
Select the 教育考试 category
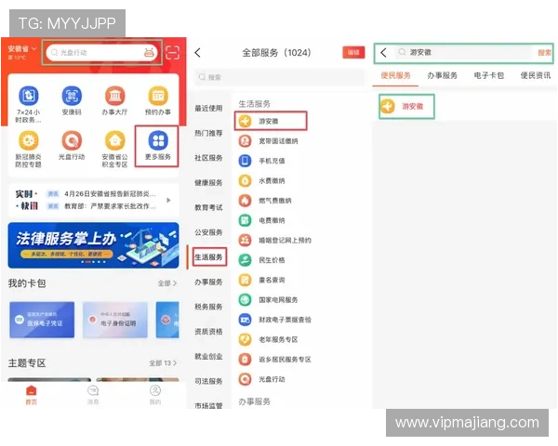click(208, 207)
